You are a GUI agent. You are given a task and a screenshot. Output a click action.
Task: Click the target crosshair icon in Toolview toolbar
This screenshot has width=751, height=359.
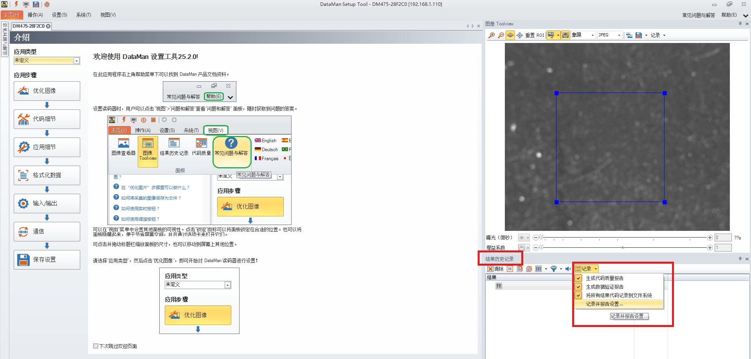[520, 35]
